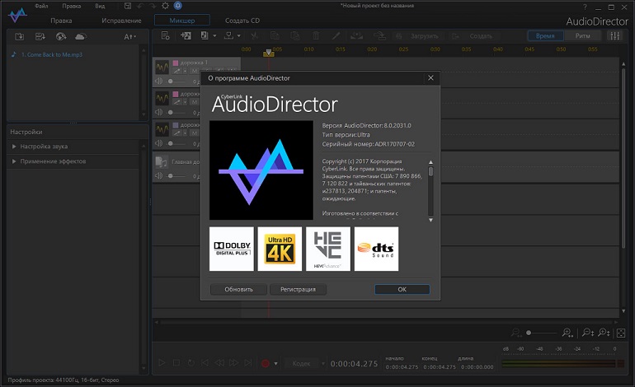Click the CyberLink cloud icon
The width and height of the screenshot is (635, 387).
81,37
